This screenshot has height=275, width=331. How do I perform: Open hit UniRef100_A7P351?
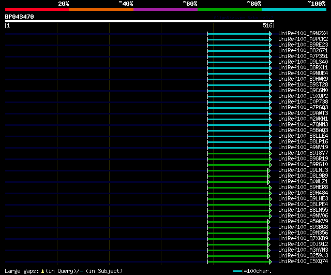(x=303, y=56)
